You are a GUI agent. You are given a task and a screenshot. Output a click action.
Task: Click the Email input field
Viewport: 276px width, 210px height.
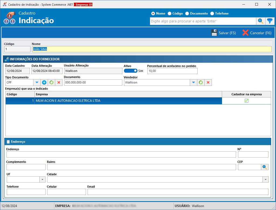coord(178,192)
